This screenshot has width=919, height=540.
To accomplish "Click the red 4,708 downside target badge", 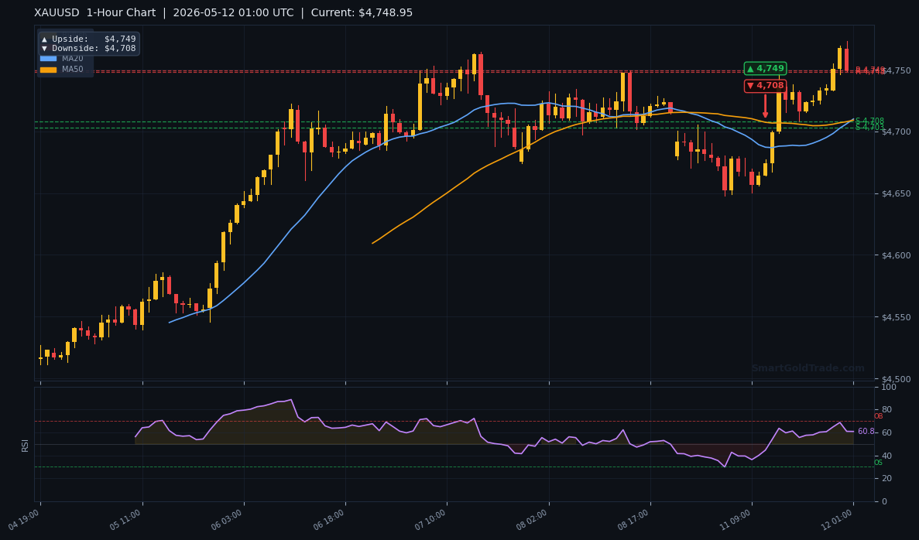I will [x=766, y=86].
